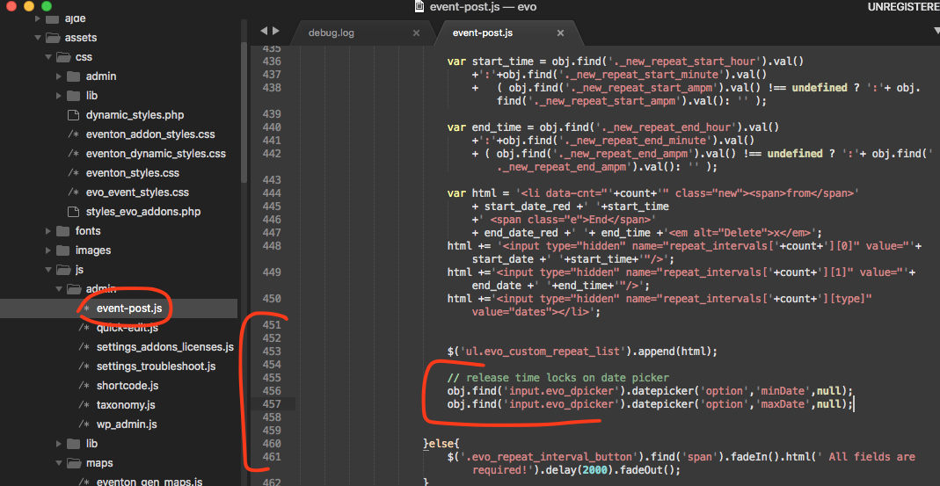The image size is (940, 486).
Task: Click line number 460 in the gutter
Action: click(x=273, y=444)
